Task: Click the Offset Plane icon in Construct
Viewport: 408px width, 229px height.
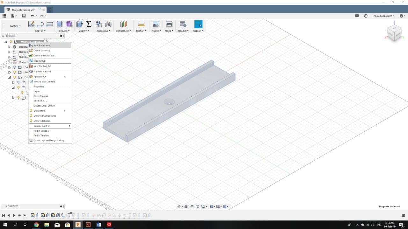Action: pos(123,24)
